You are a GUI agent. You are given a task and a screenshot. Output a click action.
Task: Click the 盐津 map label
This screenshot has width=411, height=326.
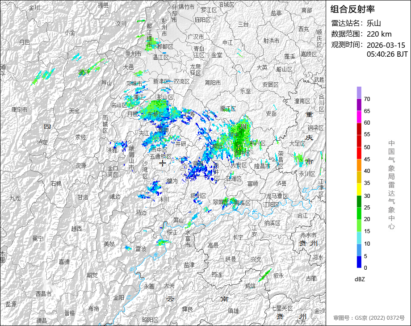[189, 265]
